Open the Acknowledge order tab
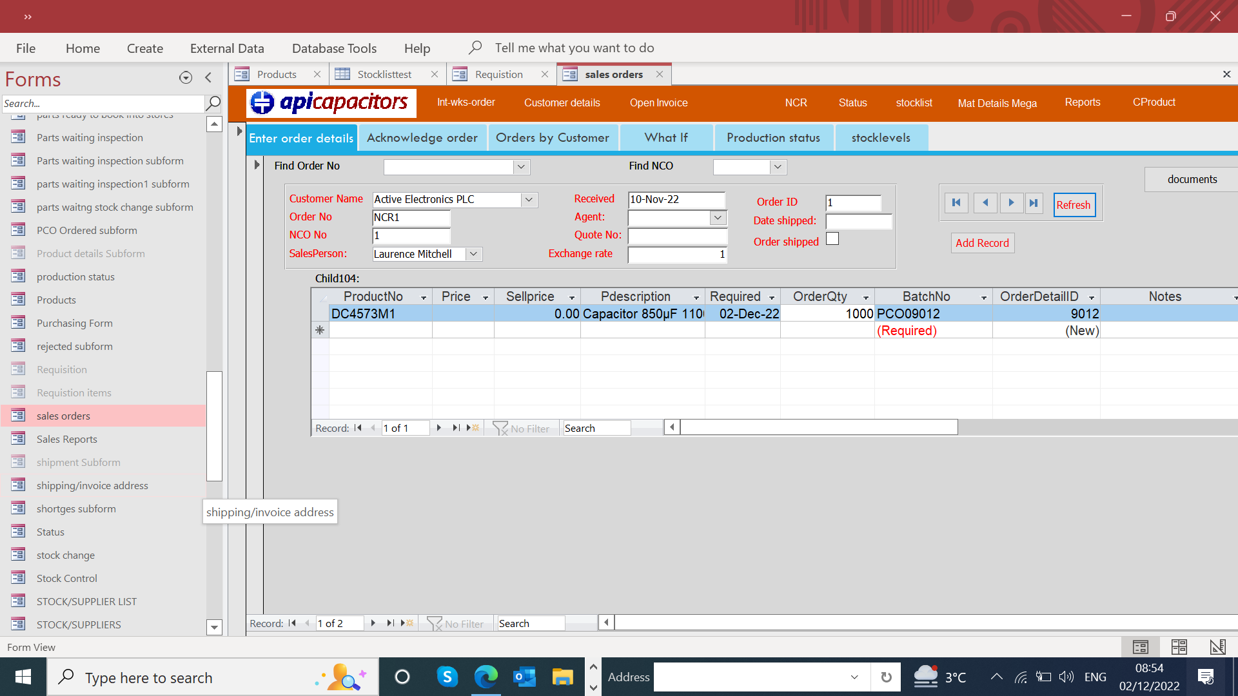This screenshot has width=1238, height=696. click(x=422, y=138)
